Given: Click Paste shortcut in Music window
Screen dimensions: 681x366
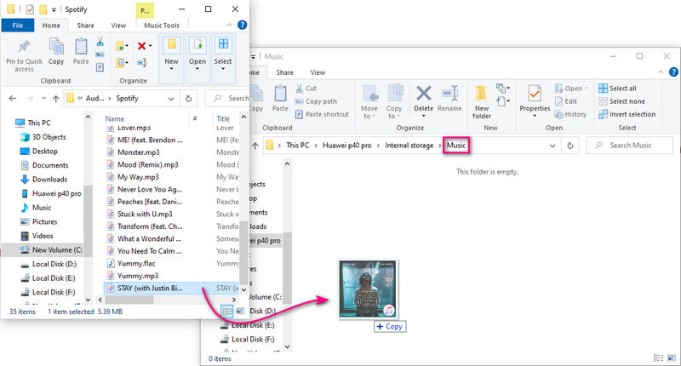Looking at the screenshot, I should pyautogui.click(x=322, y=115).
